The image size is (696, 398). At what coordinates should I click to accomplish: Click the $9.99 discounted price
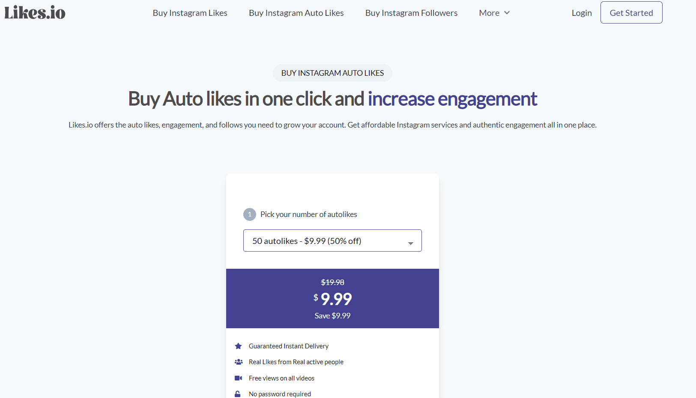332,298
